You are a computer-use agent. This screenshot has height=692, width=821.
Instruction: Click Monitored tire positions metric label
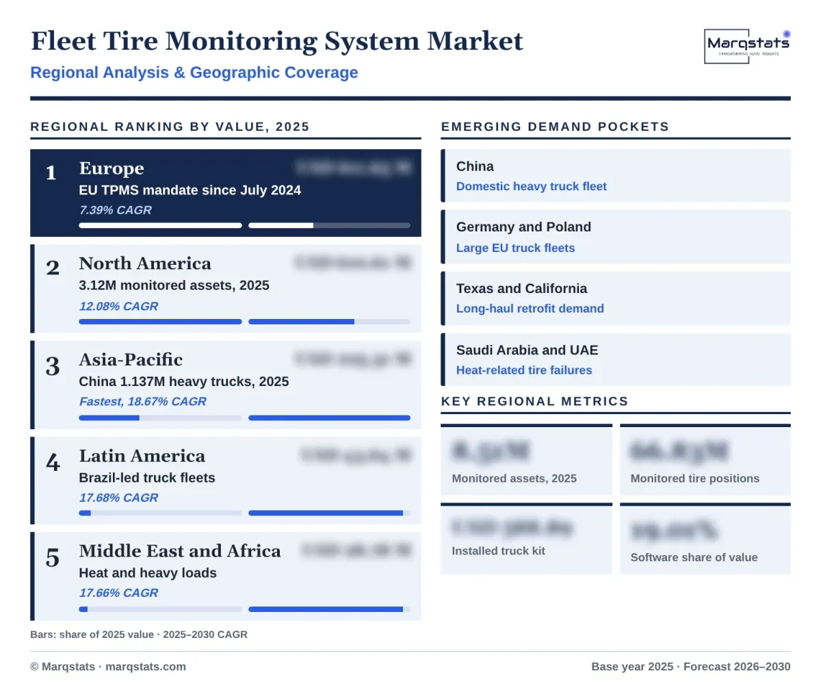[695, 478]
